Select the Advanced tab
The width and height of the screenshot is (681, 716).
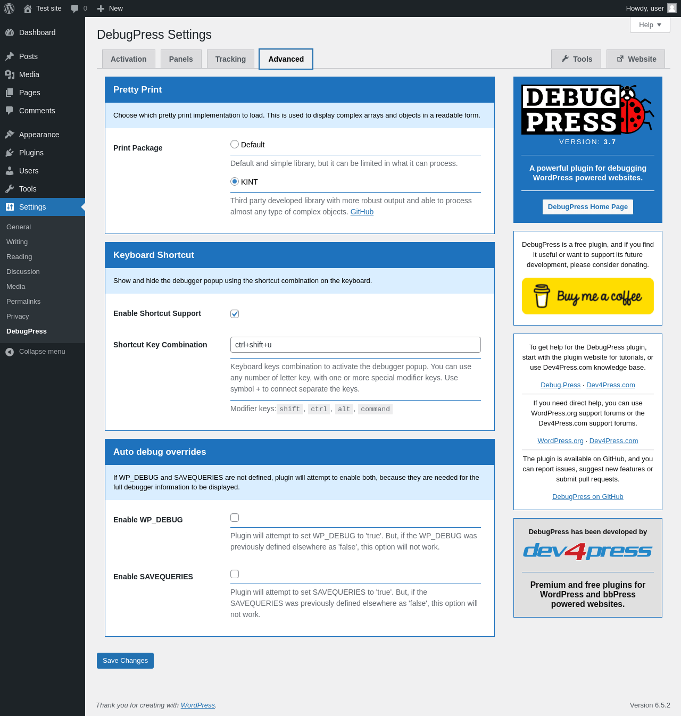286,59
